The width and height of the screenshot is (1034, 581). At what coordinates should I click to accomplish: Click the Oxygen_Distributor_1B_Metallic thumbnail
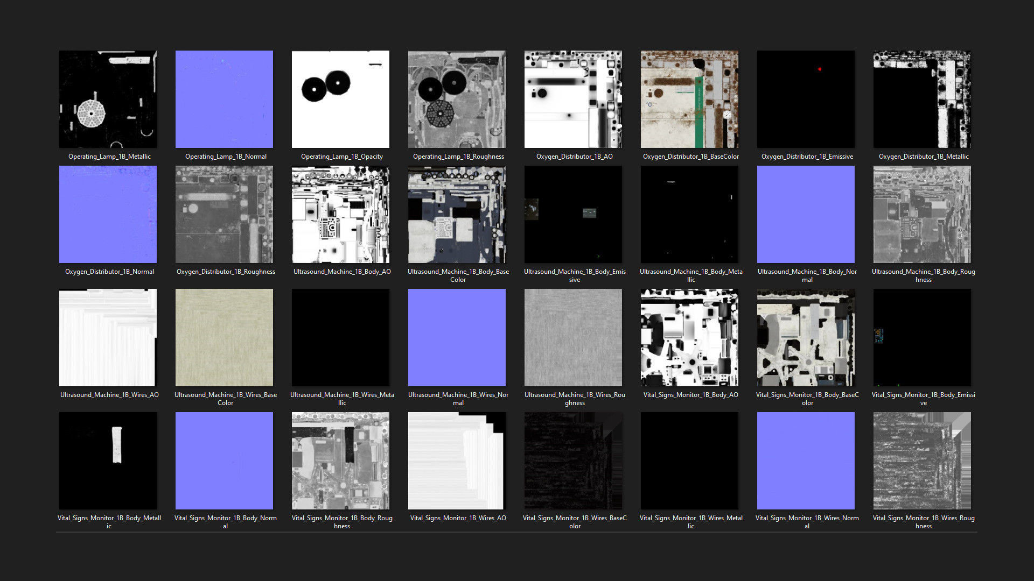(922, 100)
